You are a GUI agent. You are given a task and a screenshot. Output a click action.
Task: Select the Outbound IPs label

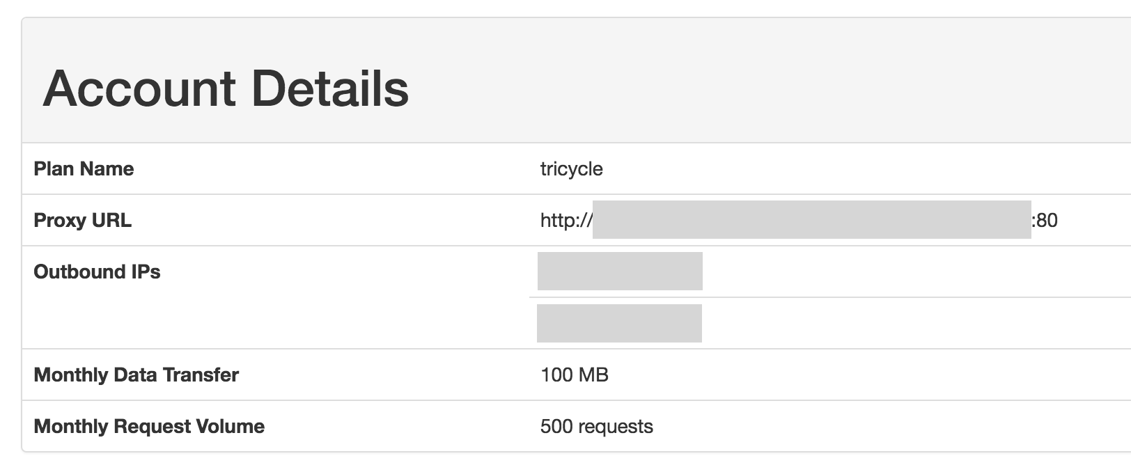pos(97,272)
